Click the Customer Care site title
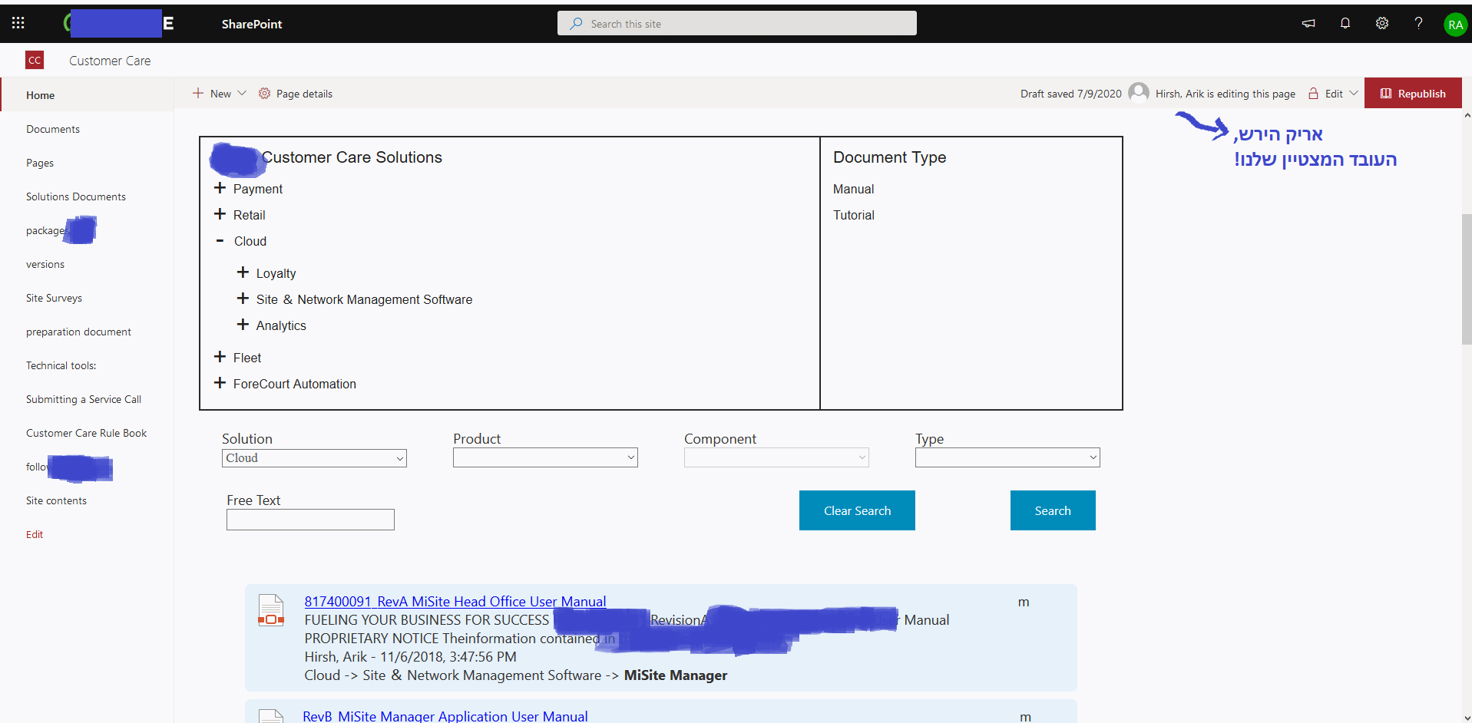 110,61
